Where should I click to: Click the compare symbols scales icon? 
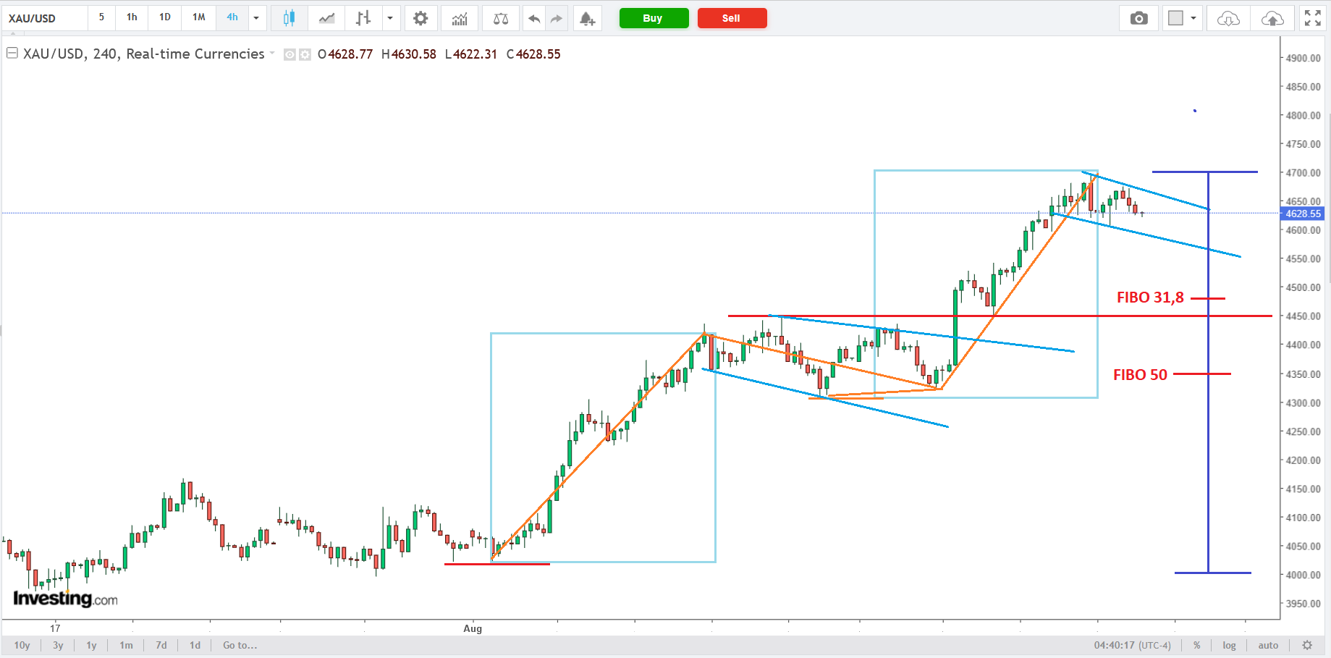(500, 18)
